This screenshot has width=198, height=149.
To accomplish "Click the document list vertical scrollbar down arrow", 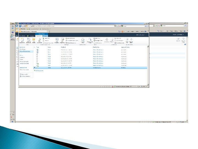I will click(x=148, y=84).
